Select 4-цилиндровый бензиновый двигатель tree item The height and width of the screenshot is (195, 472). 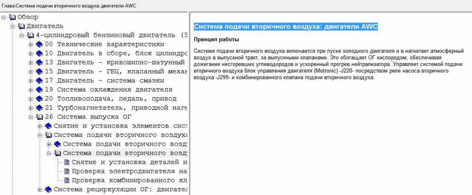tap(111, 35)
